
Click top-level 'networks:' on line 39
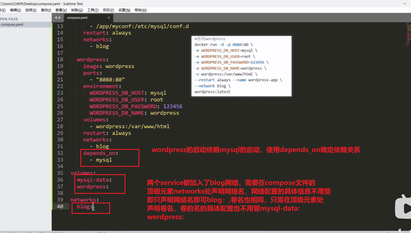85,200
